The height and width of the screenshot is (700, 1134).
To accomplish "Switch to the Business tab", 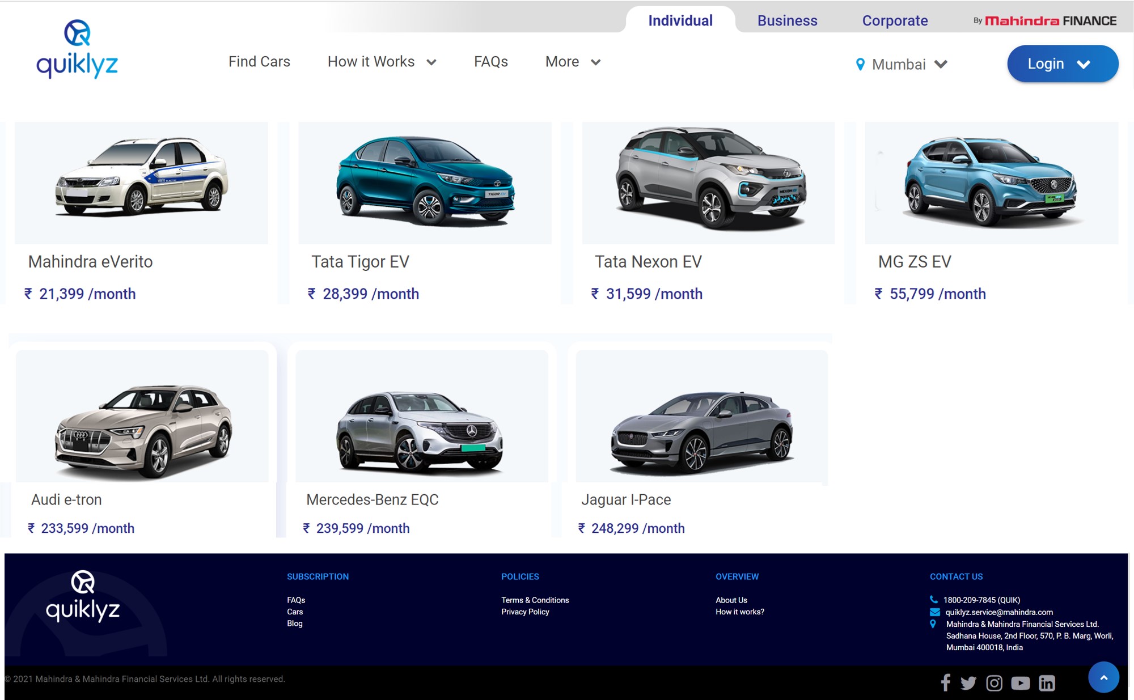I will point(787,20).
